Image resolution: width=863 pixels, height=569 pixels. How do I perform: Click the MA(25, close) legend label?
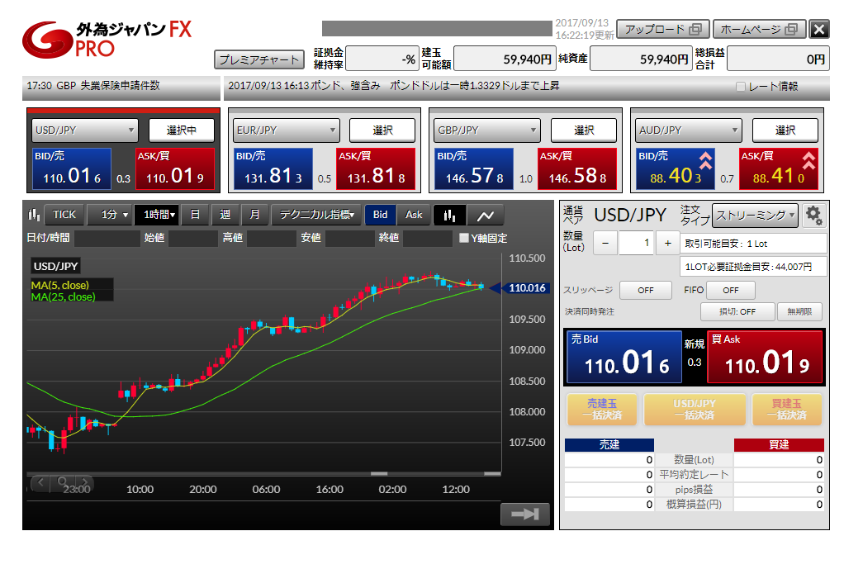pos(64,296)
